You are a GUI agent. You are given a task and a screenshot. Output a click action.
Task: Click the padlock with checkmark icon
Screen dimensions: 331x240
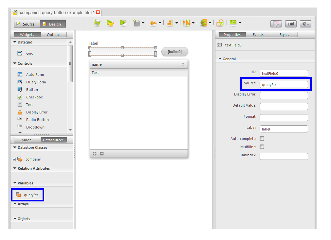pos(220,23)
